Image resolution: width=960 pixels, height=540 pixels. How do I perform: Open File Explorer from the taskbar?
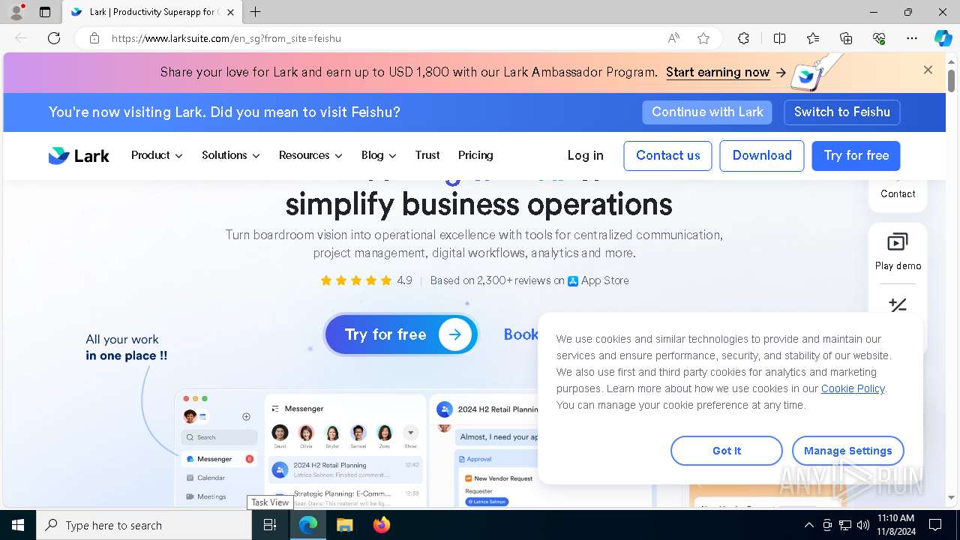click(344, 525)
